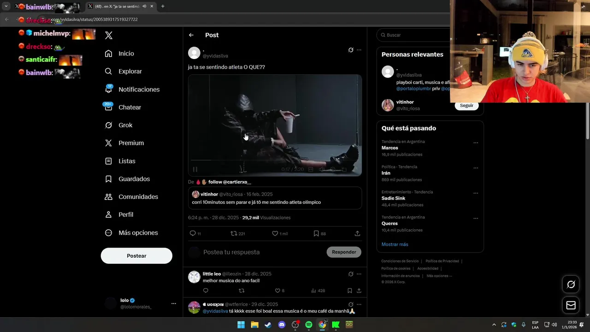590x332 pixels.
Task: Open Notificaciones in the sidebar
Action: [132, 89]
